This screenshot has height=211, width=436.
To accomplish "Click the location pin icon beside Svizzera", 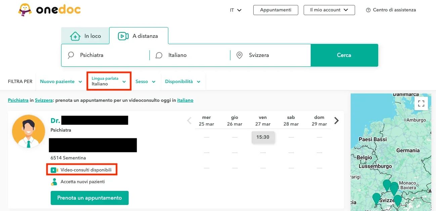I will click(x=239, y=55).
